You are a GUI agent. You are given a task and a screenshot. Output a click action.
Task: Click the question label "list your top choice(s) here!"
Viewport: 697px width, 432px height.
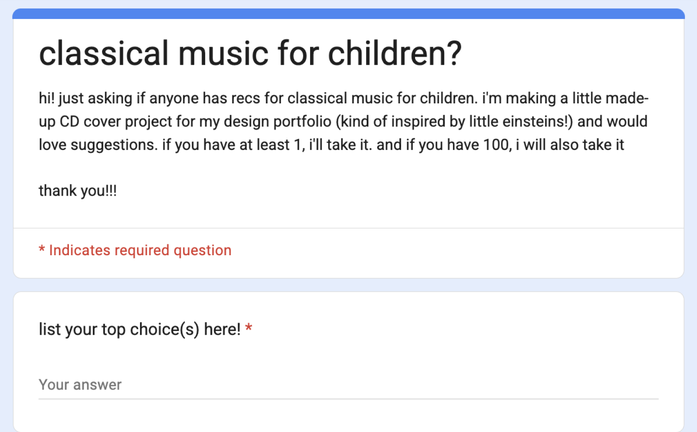point(139,329)
